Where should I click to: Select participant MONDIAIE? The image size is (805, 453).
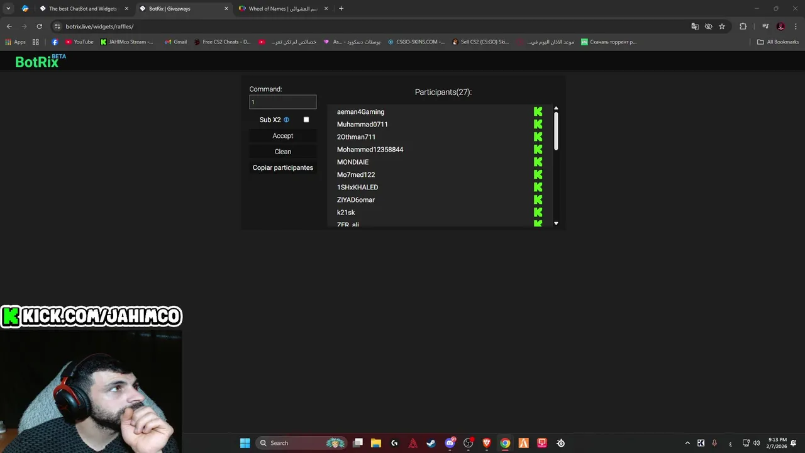tap(353, 162)
